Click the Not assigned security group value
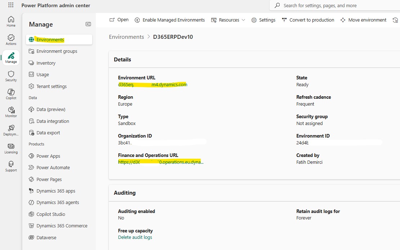400x250 pixels. pyautogui.click(x=310, y=123)
